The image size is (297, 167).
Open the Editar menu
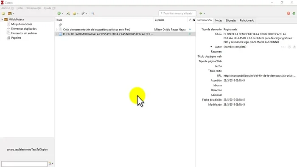click(20, 8)
